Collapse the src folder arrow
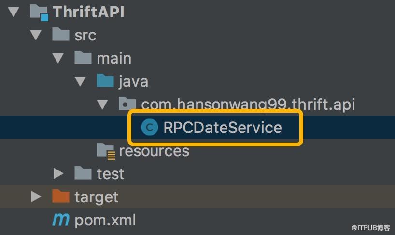 (x=36, y=35)
